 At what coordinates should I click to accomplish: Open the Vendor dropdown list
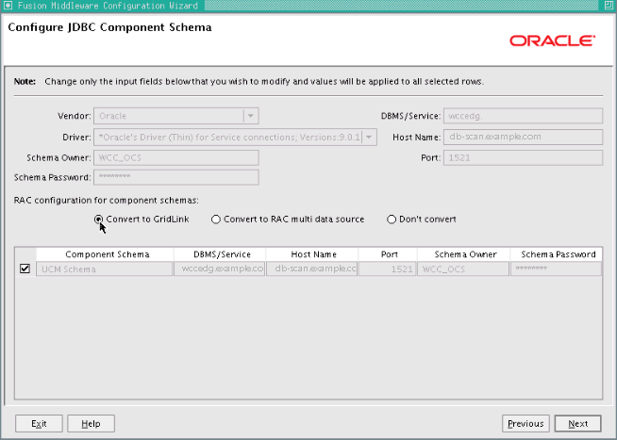(x=251, y=116)
